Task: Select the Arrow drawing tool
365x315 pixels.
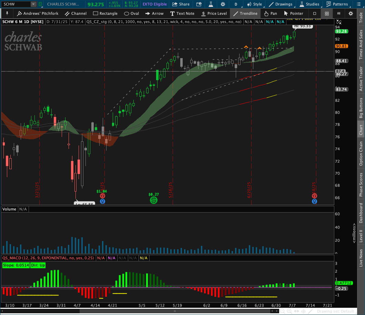Action: pyautogui.click(x=154, y=13)
